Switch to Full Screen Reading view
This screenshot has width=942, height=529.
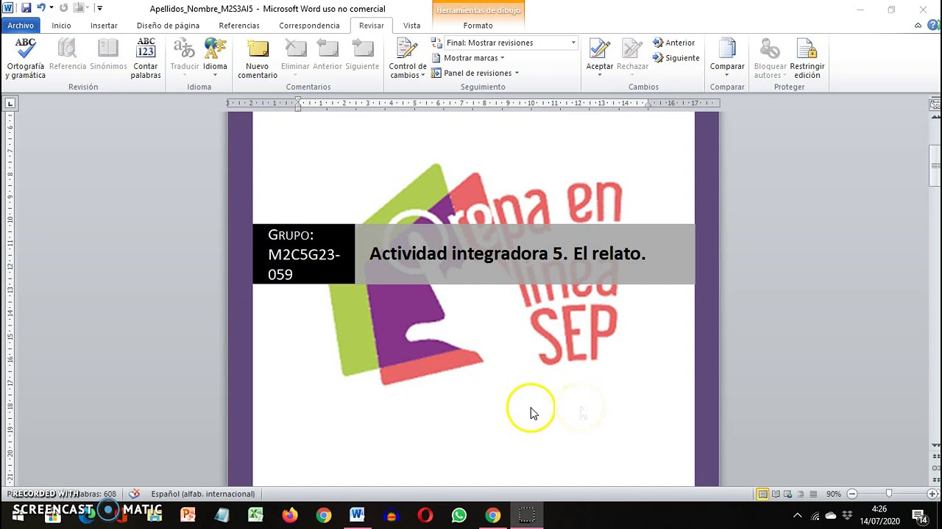775,494
